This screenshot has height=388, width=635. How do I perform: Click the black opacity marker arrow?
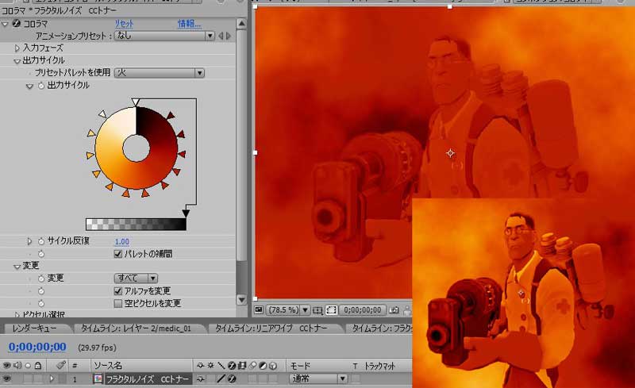pyautogui.click(x=186, y=213)
